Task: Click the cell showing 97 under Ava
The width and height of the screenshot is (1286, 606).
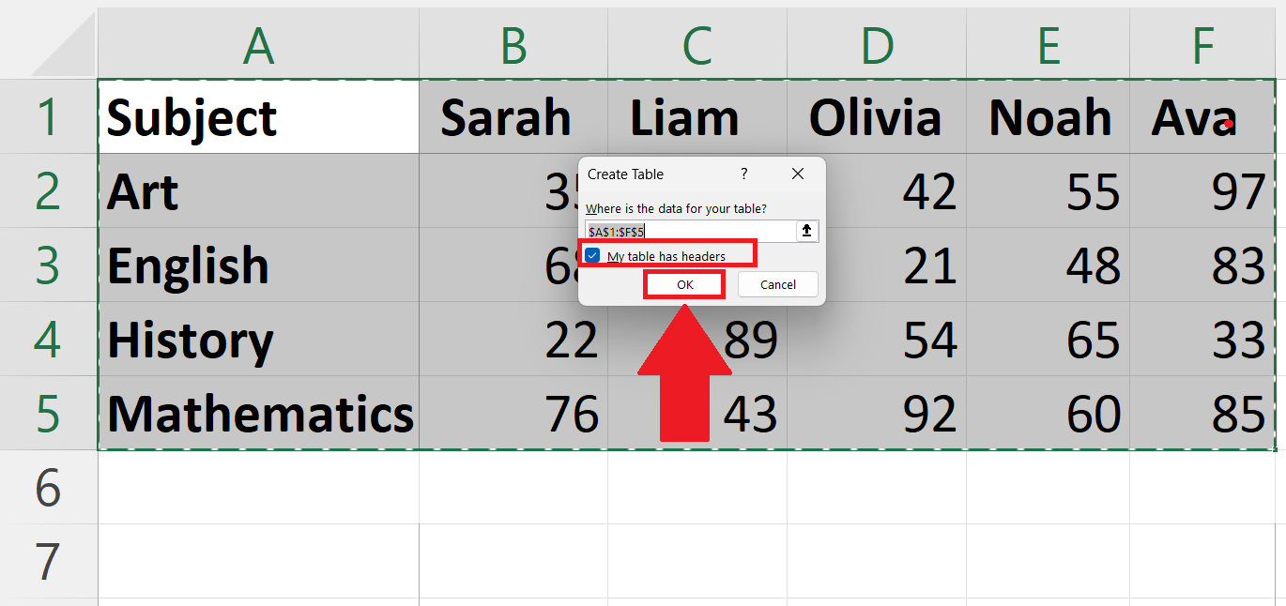Action: [x=1202, y=190]
